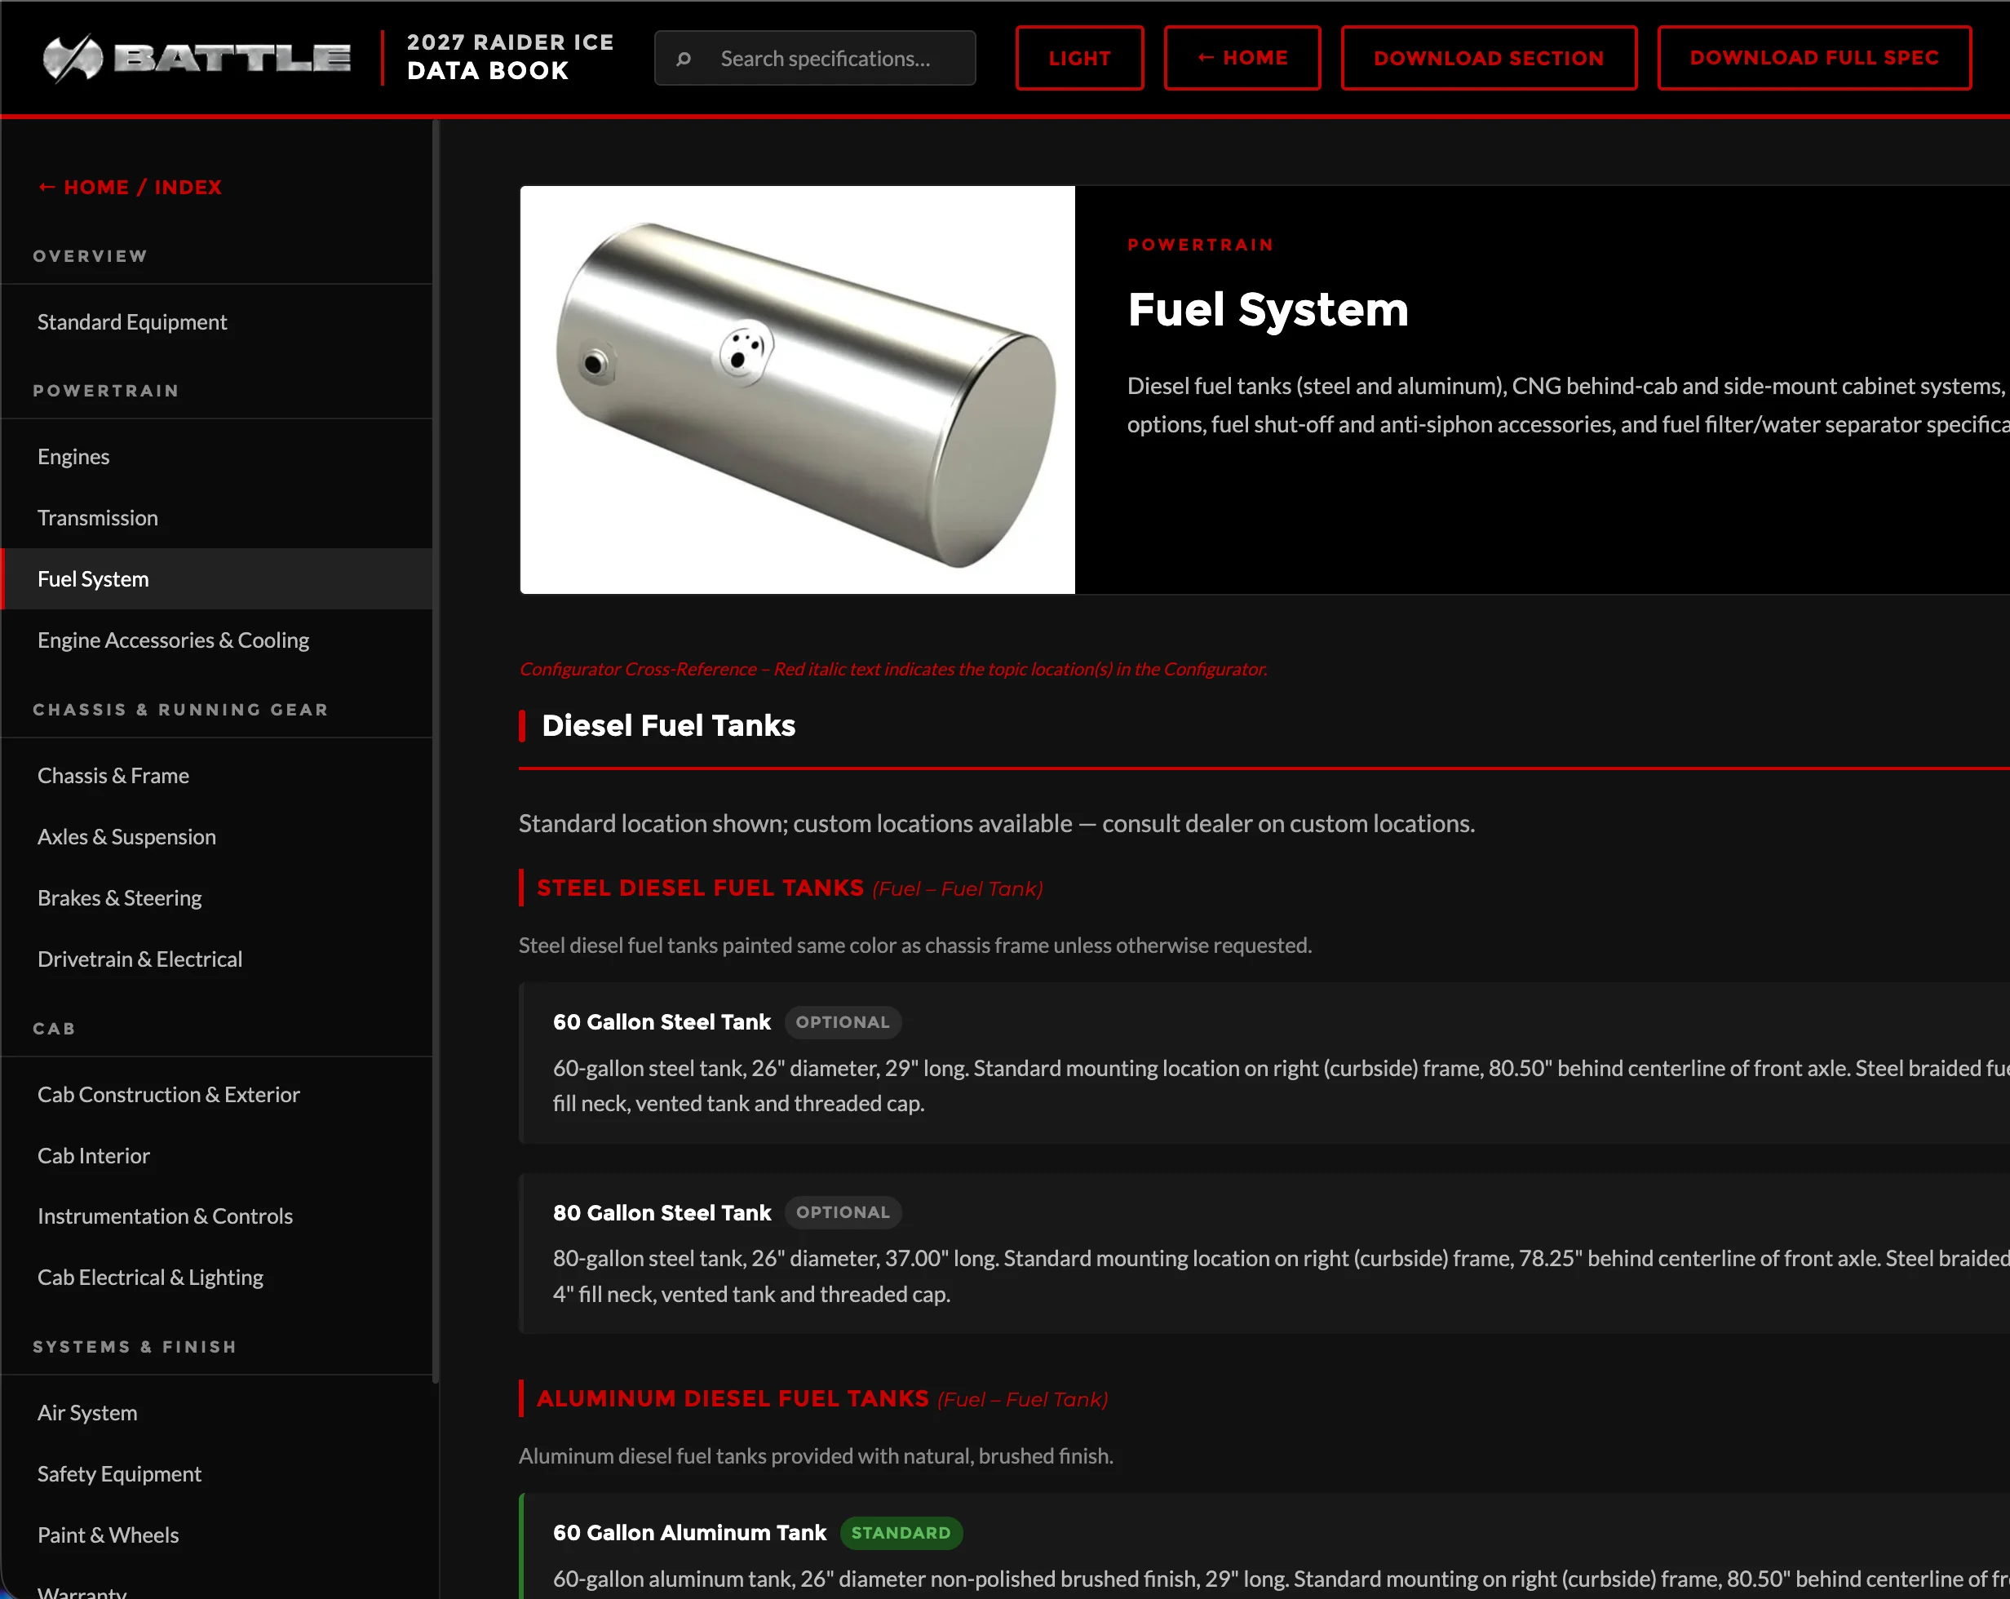This screenshot has width=2010, height=1599.
Task: Toggle LIGHT theme mode
Action: pyautogui.click(x=1078, y=58)
